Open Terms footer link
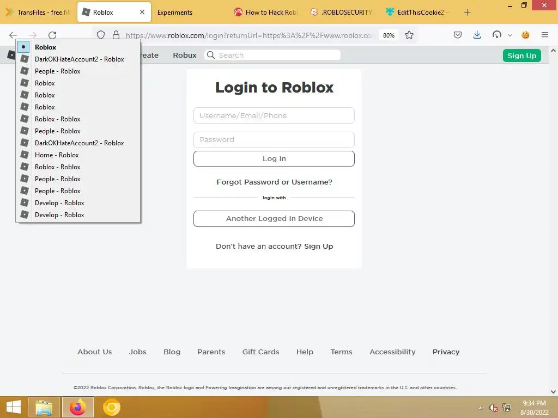558x418 pixels. pyautogui.click(x=341, y=352)
